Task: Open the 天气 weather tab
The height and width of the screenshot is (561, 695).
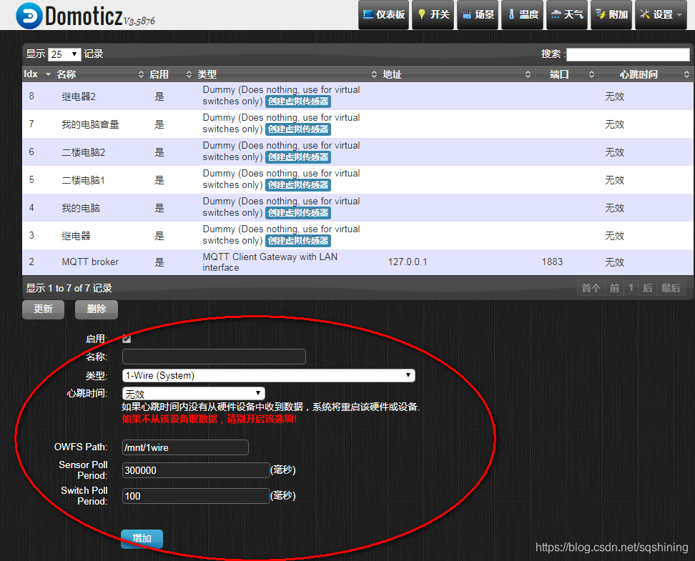Action: [x=567, y=14]
